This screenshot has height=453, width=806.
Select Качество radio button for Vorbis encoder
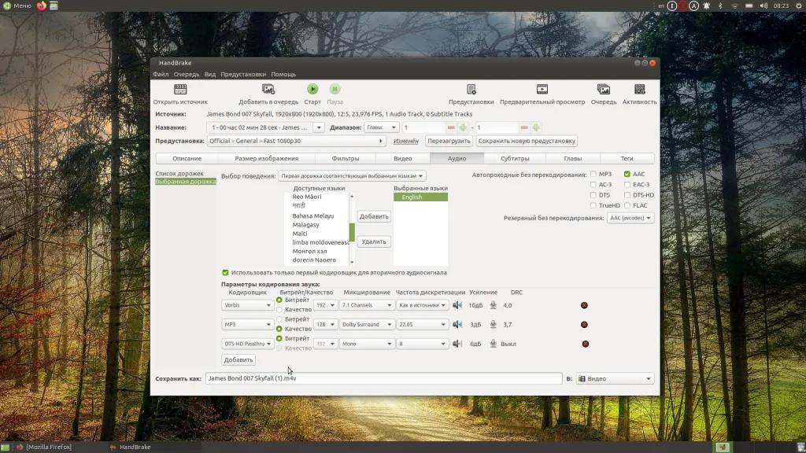coord(279,310)
